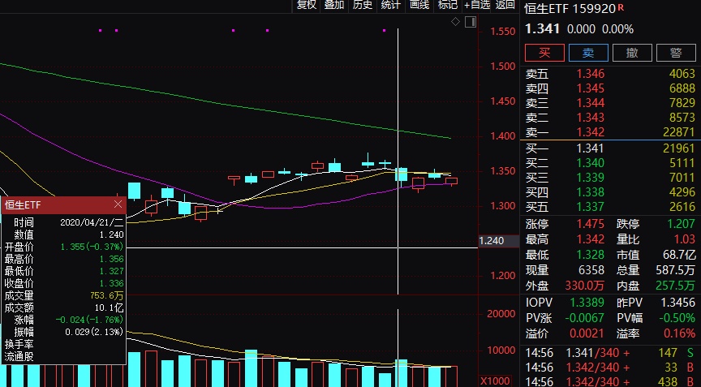Click the leftmost magenta info marker

tap(100, 30)
